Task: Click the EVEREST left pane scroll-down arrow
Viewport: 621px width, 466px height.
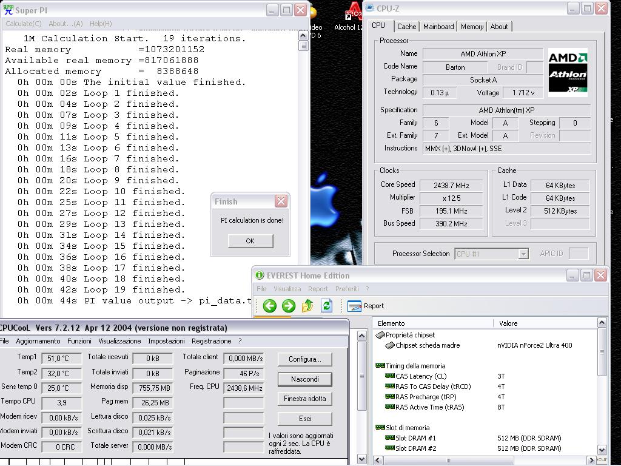Action: 361,459
